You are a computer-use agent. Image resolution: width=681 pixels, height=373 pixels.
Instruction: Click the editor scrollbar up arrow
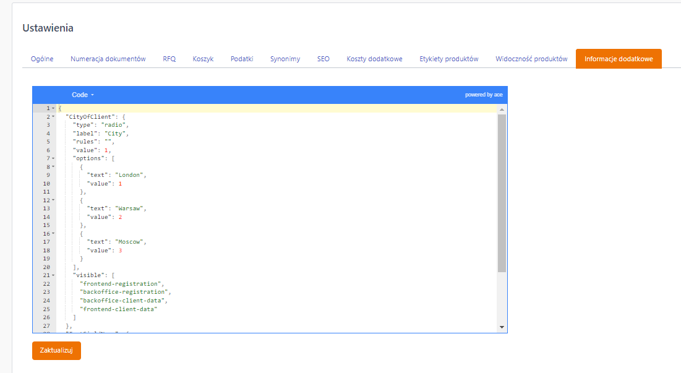(502, 109)
